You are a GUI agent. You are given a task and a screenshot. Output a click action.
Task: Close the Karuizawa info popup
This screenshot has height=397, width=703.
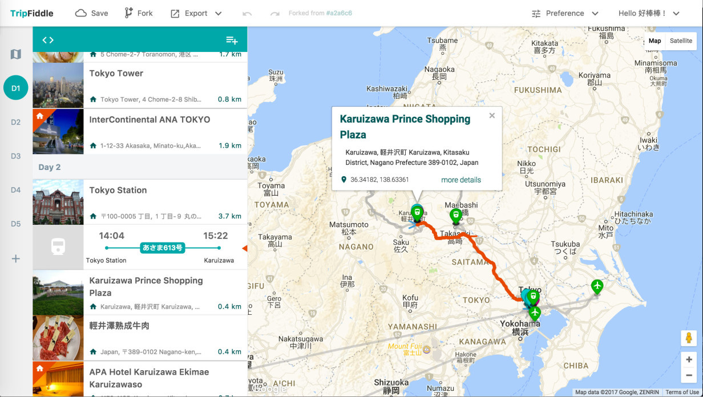point(492,116)
